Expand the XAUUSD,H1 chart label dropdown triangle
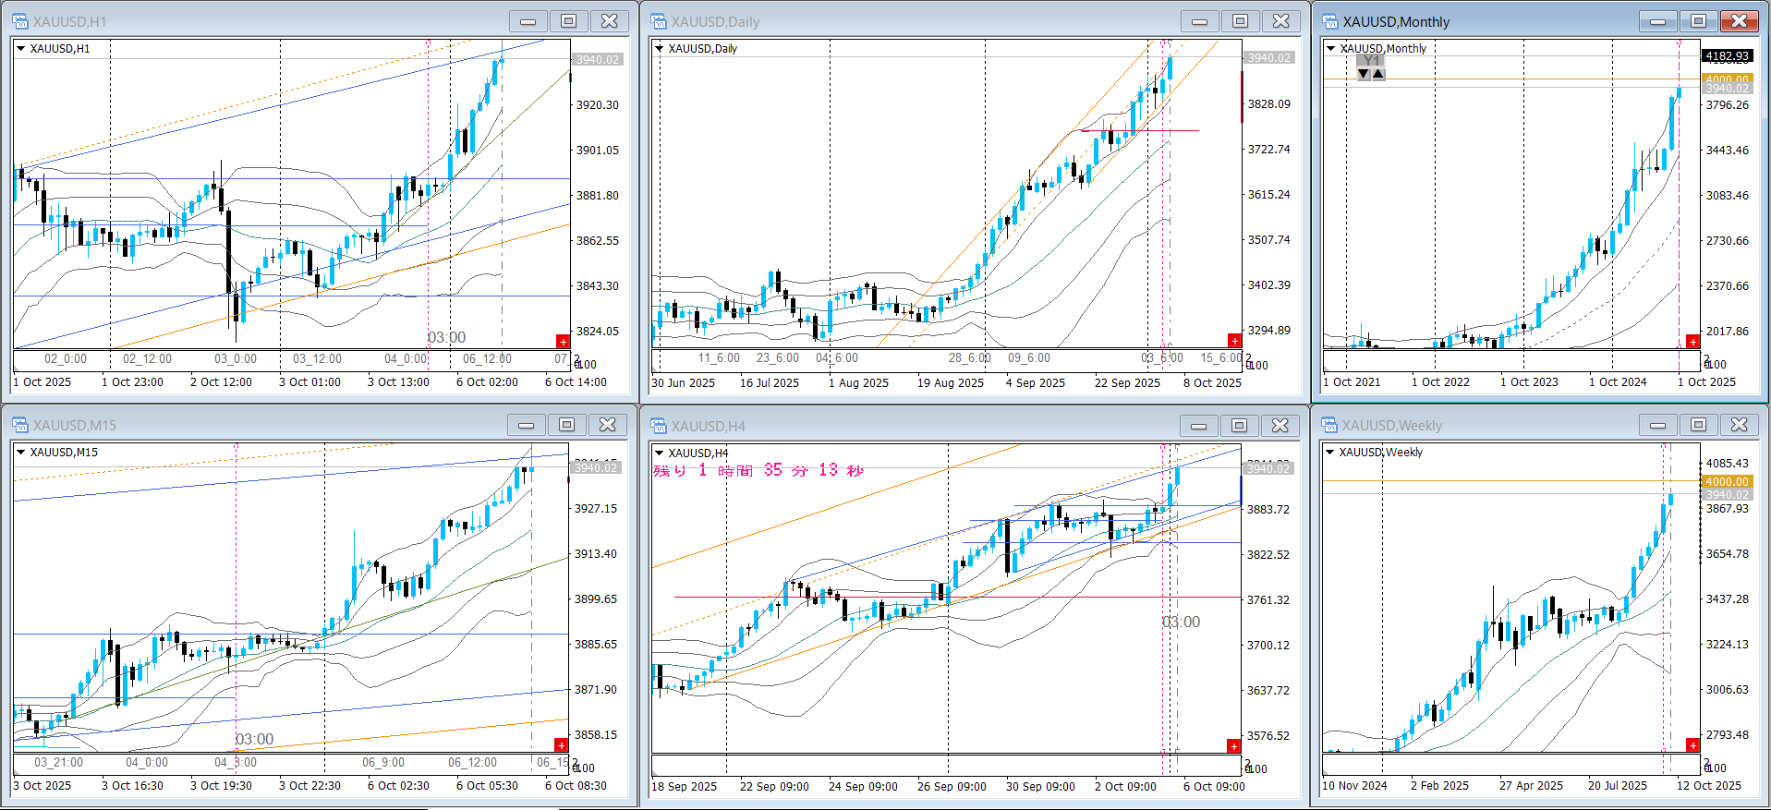 tap(20, 49)
